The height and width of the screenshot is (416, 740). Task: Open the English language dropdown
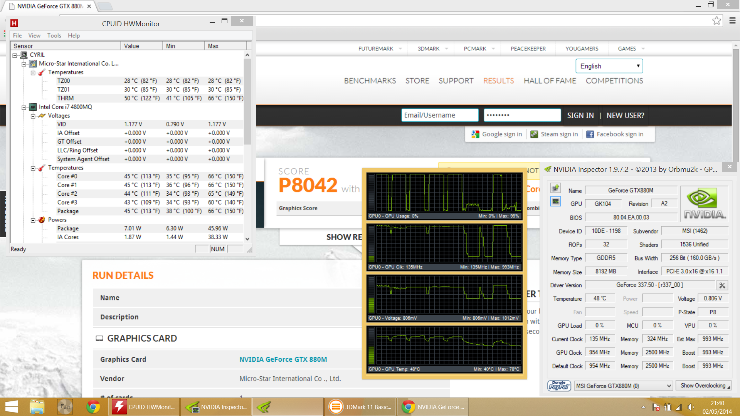609,66
